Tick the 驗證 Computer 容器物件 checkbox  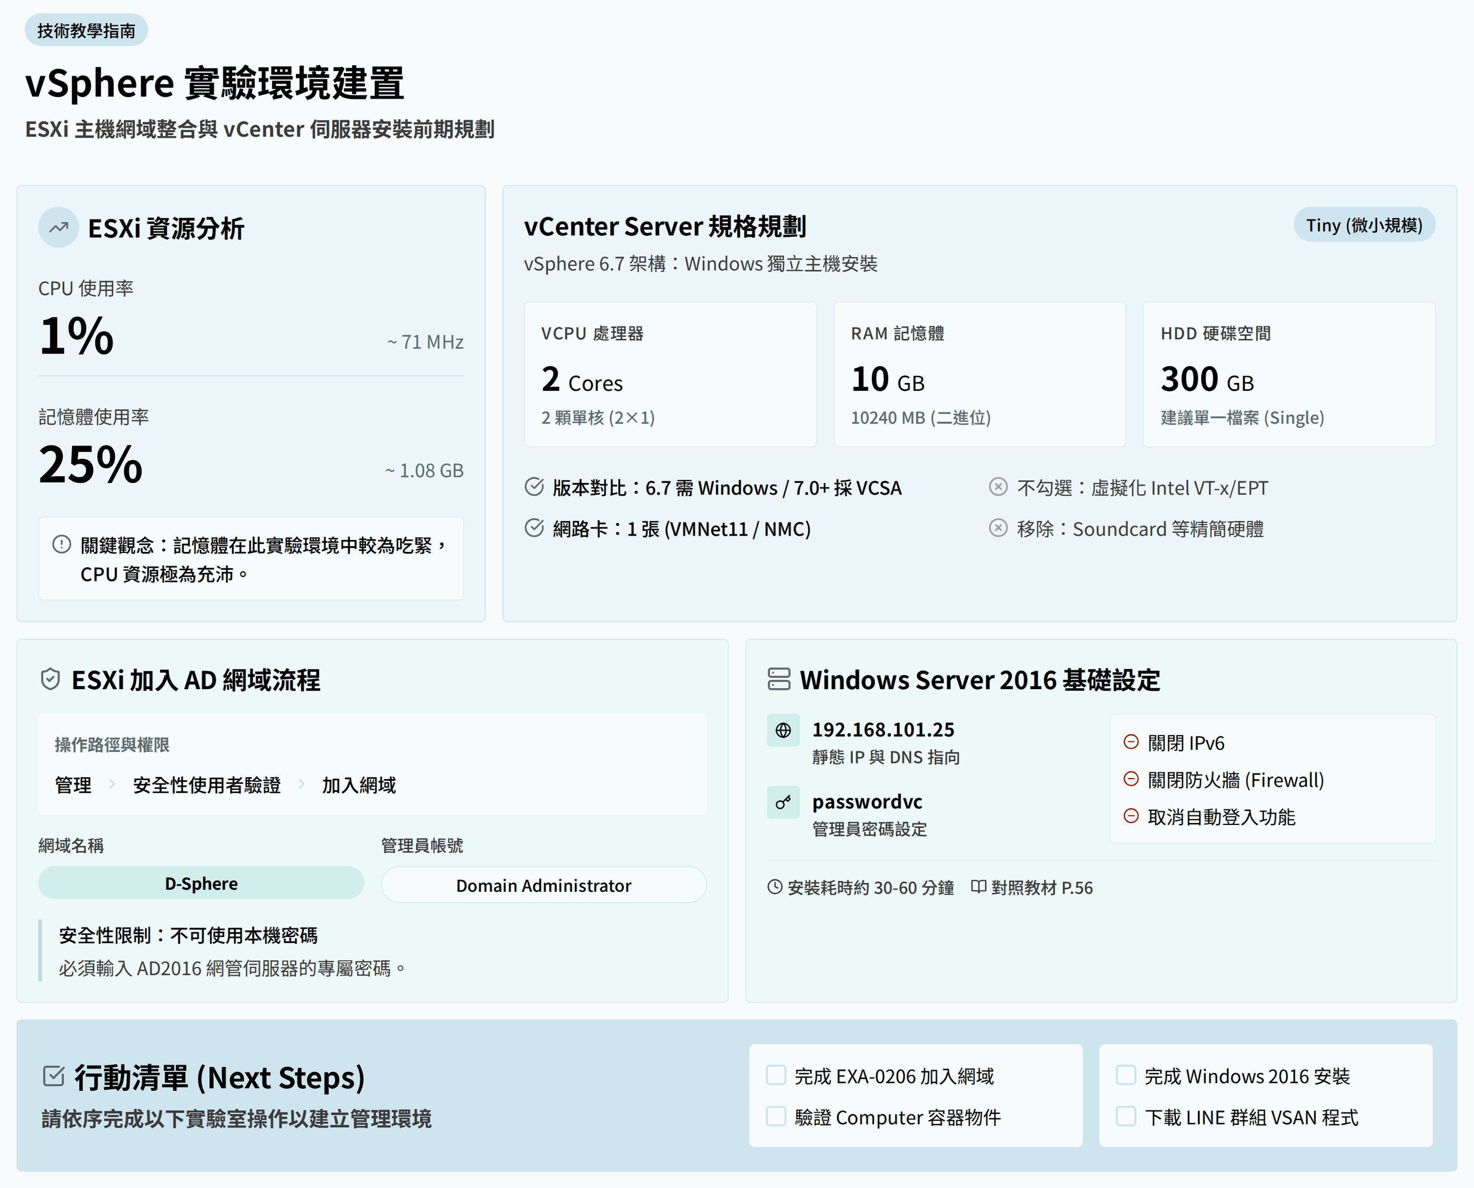775,1116
